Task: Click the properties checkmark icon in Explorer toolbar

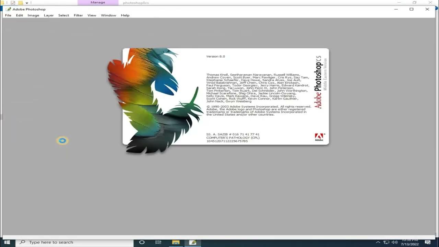Action: point(13,3)
